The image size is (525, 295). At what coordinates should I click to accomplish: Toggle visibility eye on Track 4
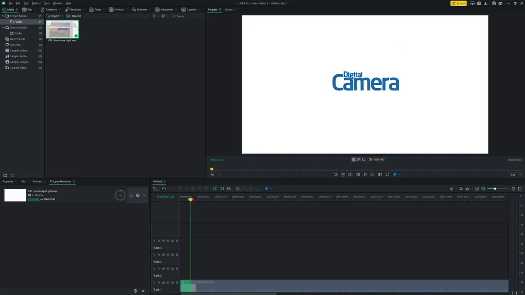pyautogui.click(x=168, y=241)
